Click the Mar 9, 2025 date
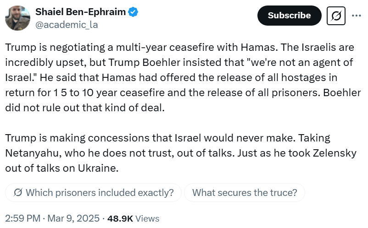The height and width of the screenshot is (228, 368). [x=73, y=218]
